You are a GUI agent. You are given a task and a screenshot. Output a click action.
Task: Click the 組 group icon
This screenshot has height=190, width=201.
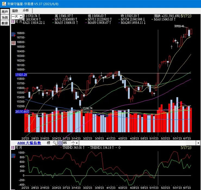tap(13, 43)
